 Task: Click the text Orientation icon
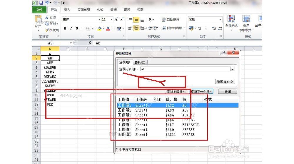click(150, 19)
